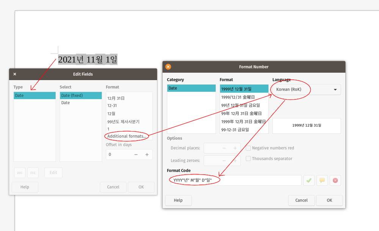Click the Offset in days value field

[x=119, y=155]
